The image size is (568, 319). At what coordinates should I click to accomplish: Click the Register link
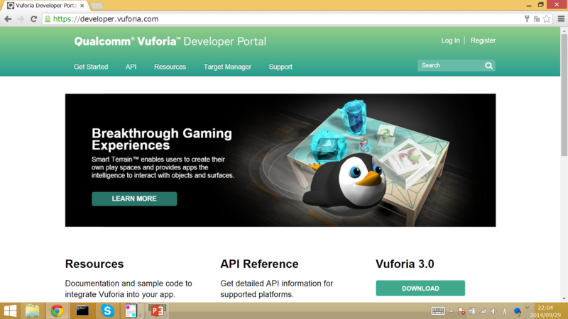(x=483, y=40)
